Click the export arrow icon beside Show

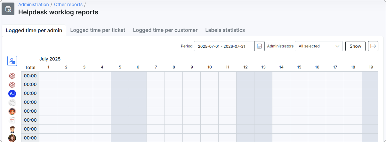[373, 46]
